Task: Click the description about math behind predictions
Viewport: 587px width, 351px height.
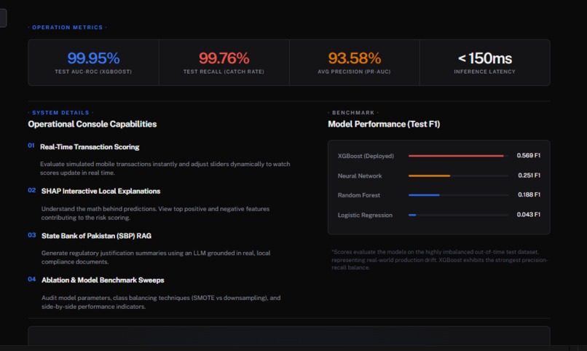Action: click(x=155, y=213)
